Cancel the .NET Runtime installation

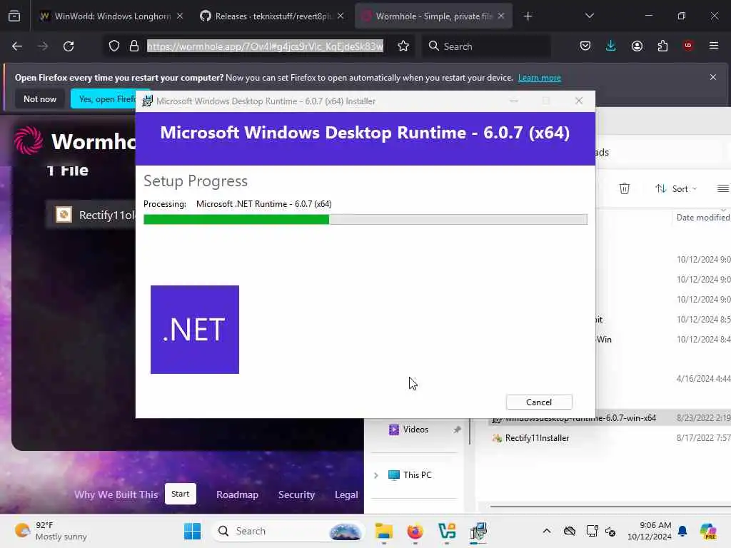pos(539,402)
